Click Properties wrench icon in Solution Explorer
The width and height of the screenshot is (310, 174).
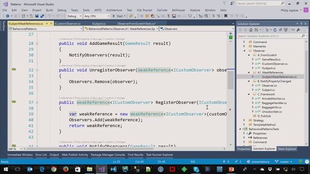coord(298,30)
